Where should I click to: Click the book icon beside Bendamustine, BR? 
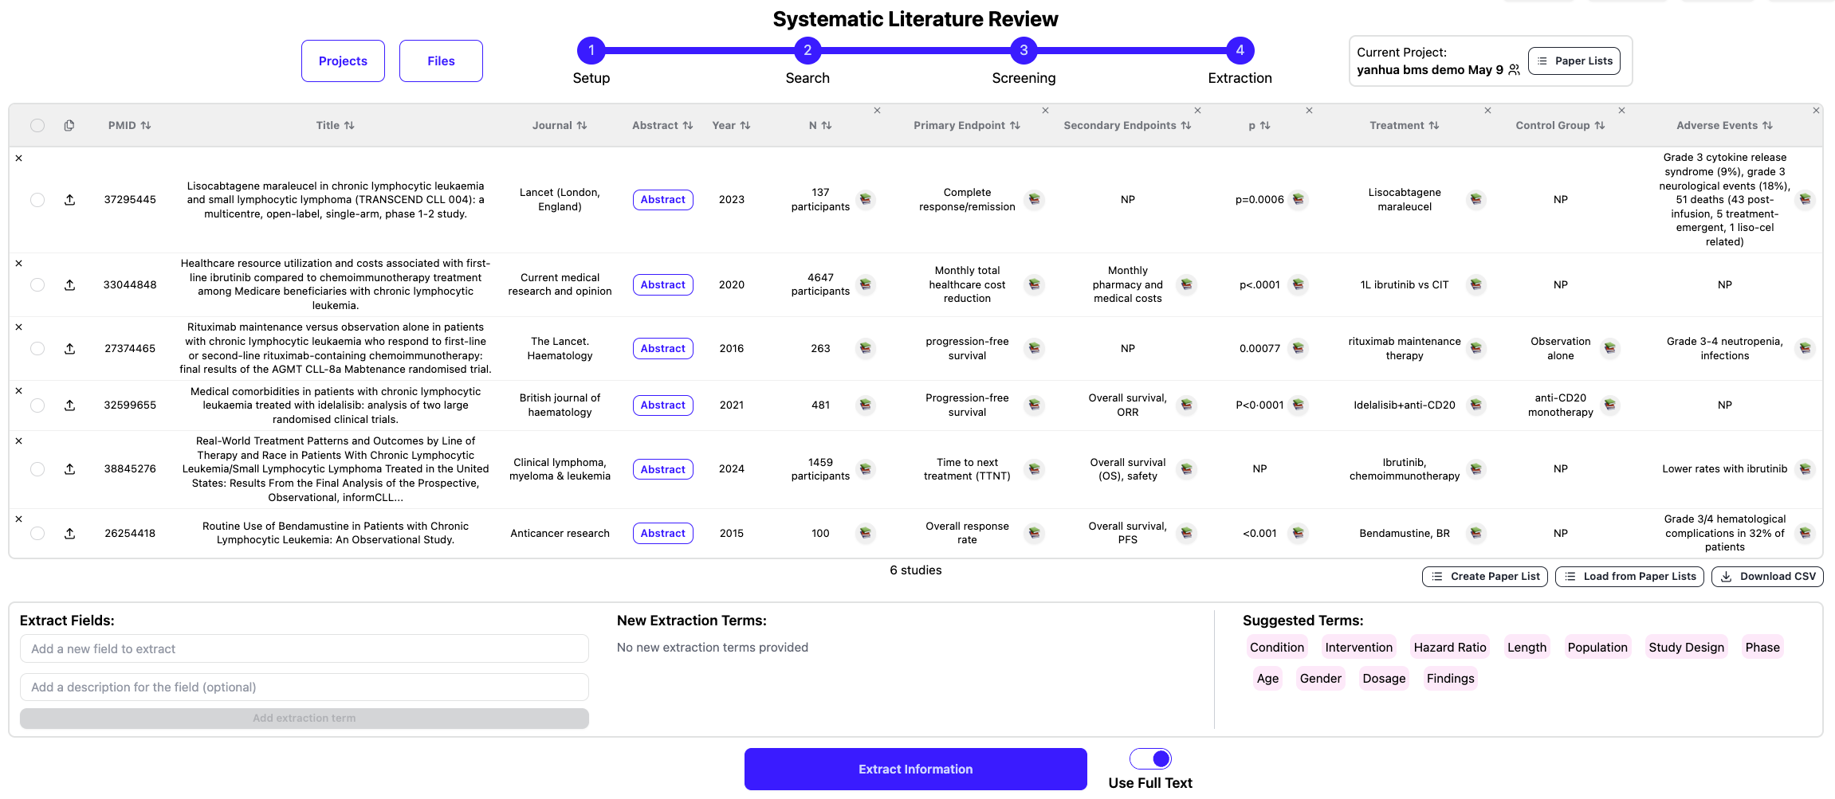click(1476, 533)
